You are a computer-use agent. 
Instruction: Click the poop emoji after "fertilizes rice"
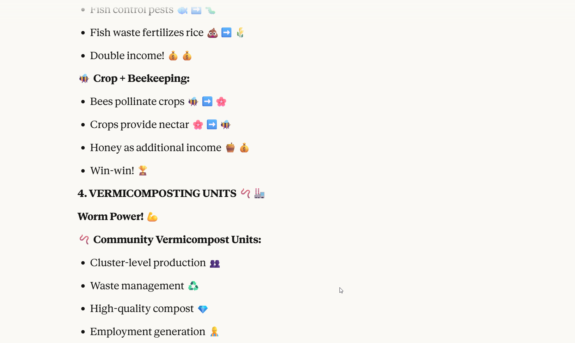tap(212, 33)
